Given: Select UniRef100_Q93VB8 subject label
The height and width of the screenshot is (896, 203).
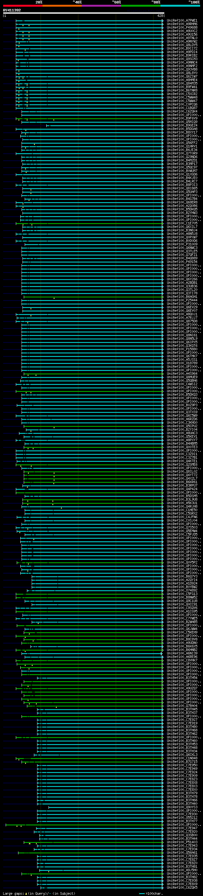Looking at the screenshot, I should point(182,70).
